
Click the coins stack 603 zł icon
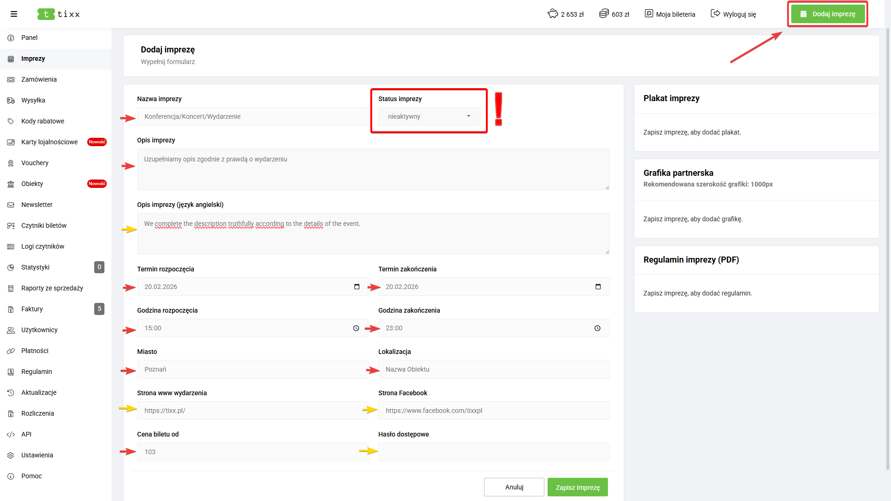coord(604,14)
